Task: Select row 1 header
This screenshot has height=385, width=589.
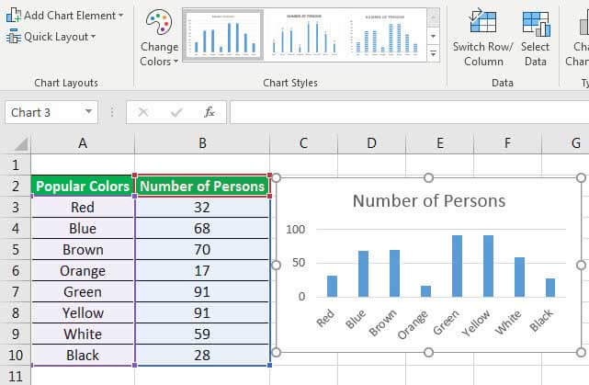Action: pos(16,164)
